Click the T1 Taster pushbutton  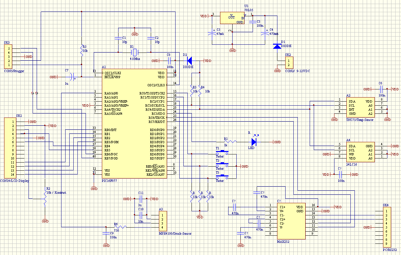tap(222, 153)
